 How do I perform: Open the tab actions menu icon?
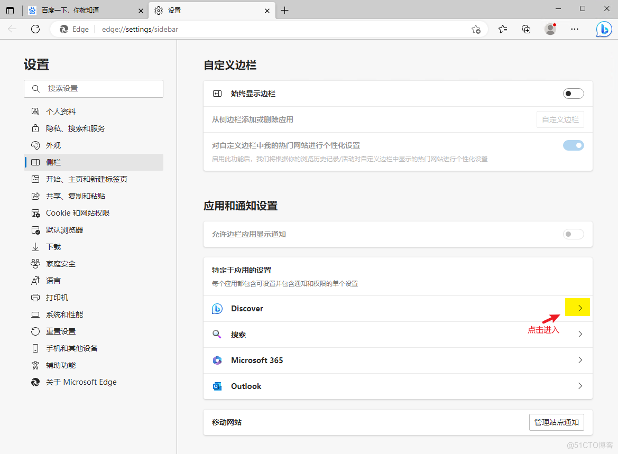(10, 10)
